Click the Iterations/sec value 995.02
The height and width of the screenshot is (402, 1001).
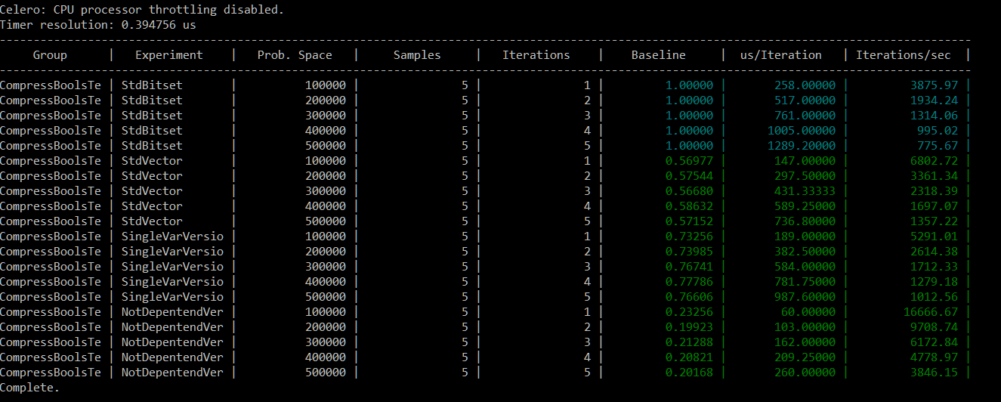click(938, 131)
